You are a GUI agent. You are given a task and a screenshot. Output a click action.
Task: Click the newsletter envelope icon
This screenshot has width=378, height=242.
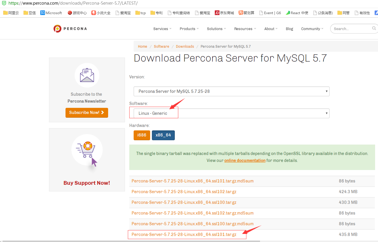pyautogui.click(x=87, y=75)
